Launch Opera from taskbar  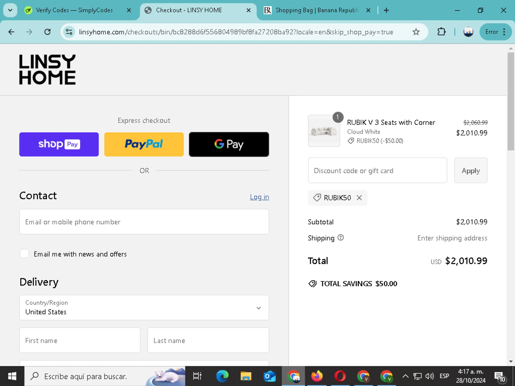[340, 376]
